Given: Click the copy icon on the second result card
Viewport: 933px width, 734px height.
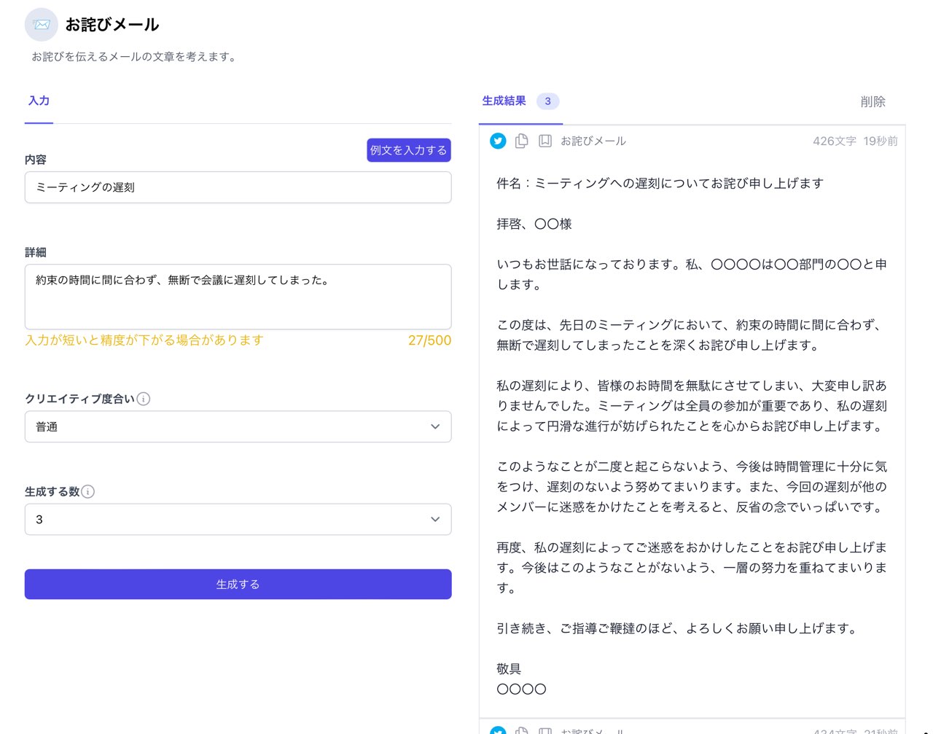Looking at the screenshot, I should tap(521, 730).
